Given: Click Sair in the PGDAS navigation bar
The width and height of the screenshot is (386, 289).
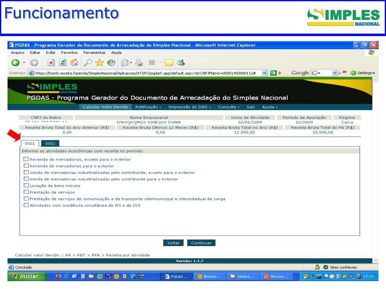Looking at the screenshot, I should click(x=251, y=107).
